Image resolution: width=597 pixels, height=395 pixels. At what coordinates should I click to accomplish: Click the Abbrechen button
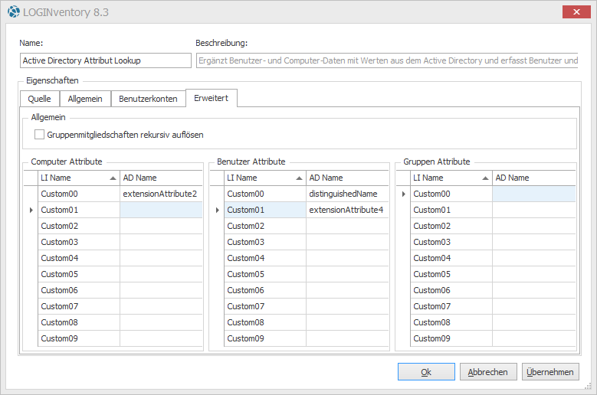point(488,372)
